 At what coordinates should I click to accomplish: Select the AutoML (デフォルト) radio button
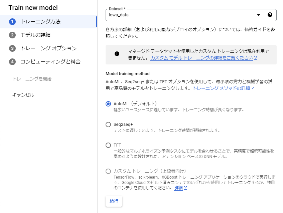pos(108,104)
